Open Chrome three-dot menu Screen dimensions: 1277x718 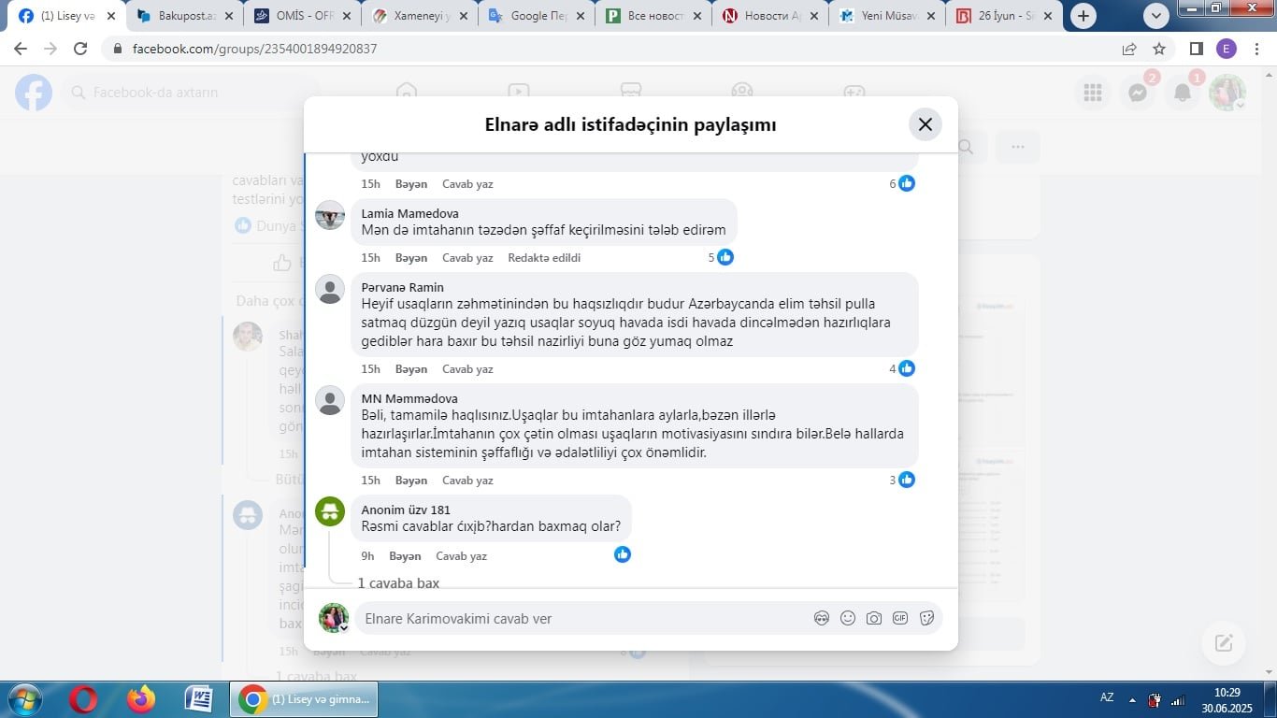pos(1256,49)
